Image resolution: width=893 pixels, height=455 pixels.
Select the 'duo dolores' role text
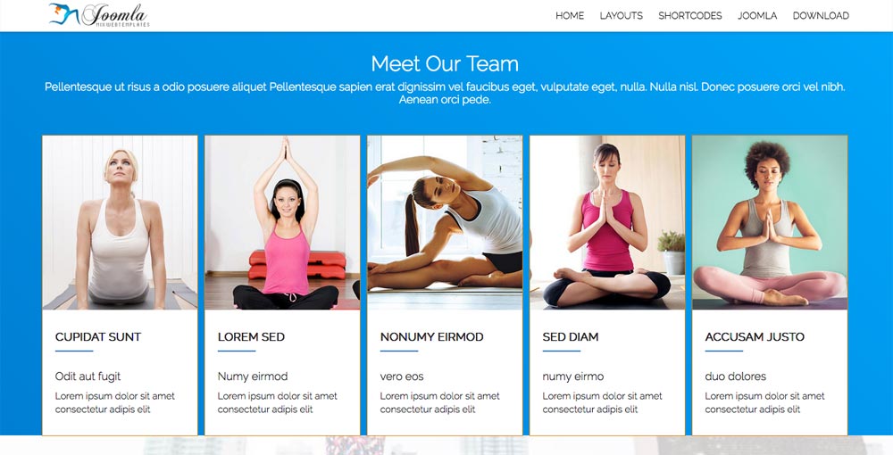click(735, 376)
